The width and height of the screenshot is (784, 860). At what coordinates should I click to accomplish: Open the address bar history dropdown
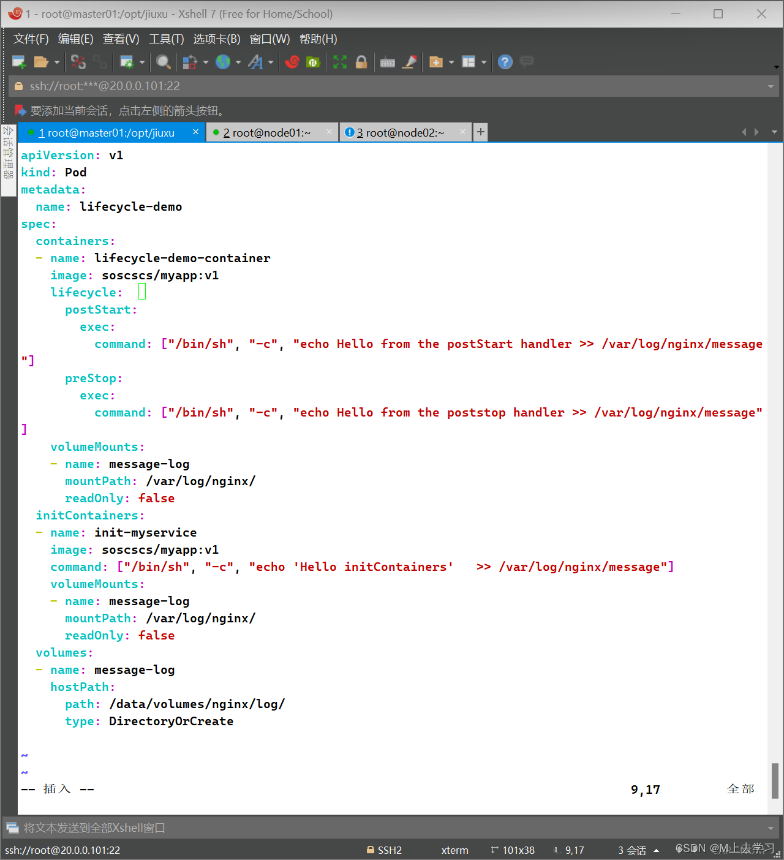click(x=771, y=86)
